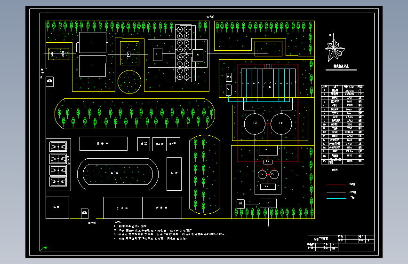Select the grid of small circular tanks
Screen dimensions: 408x264
(x=184, y=53)
